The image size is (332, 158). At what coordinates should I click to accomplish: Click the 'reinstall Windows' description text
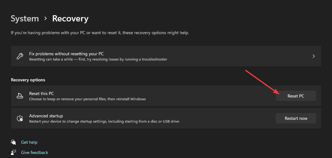point(87,99)
